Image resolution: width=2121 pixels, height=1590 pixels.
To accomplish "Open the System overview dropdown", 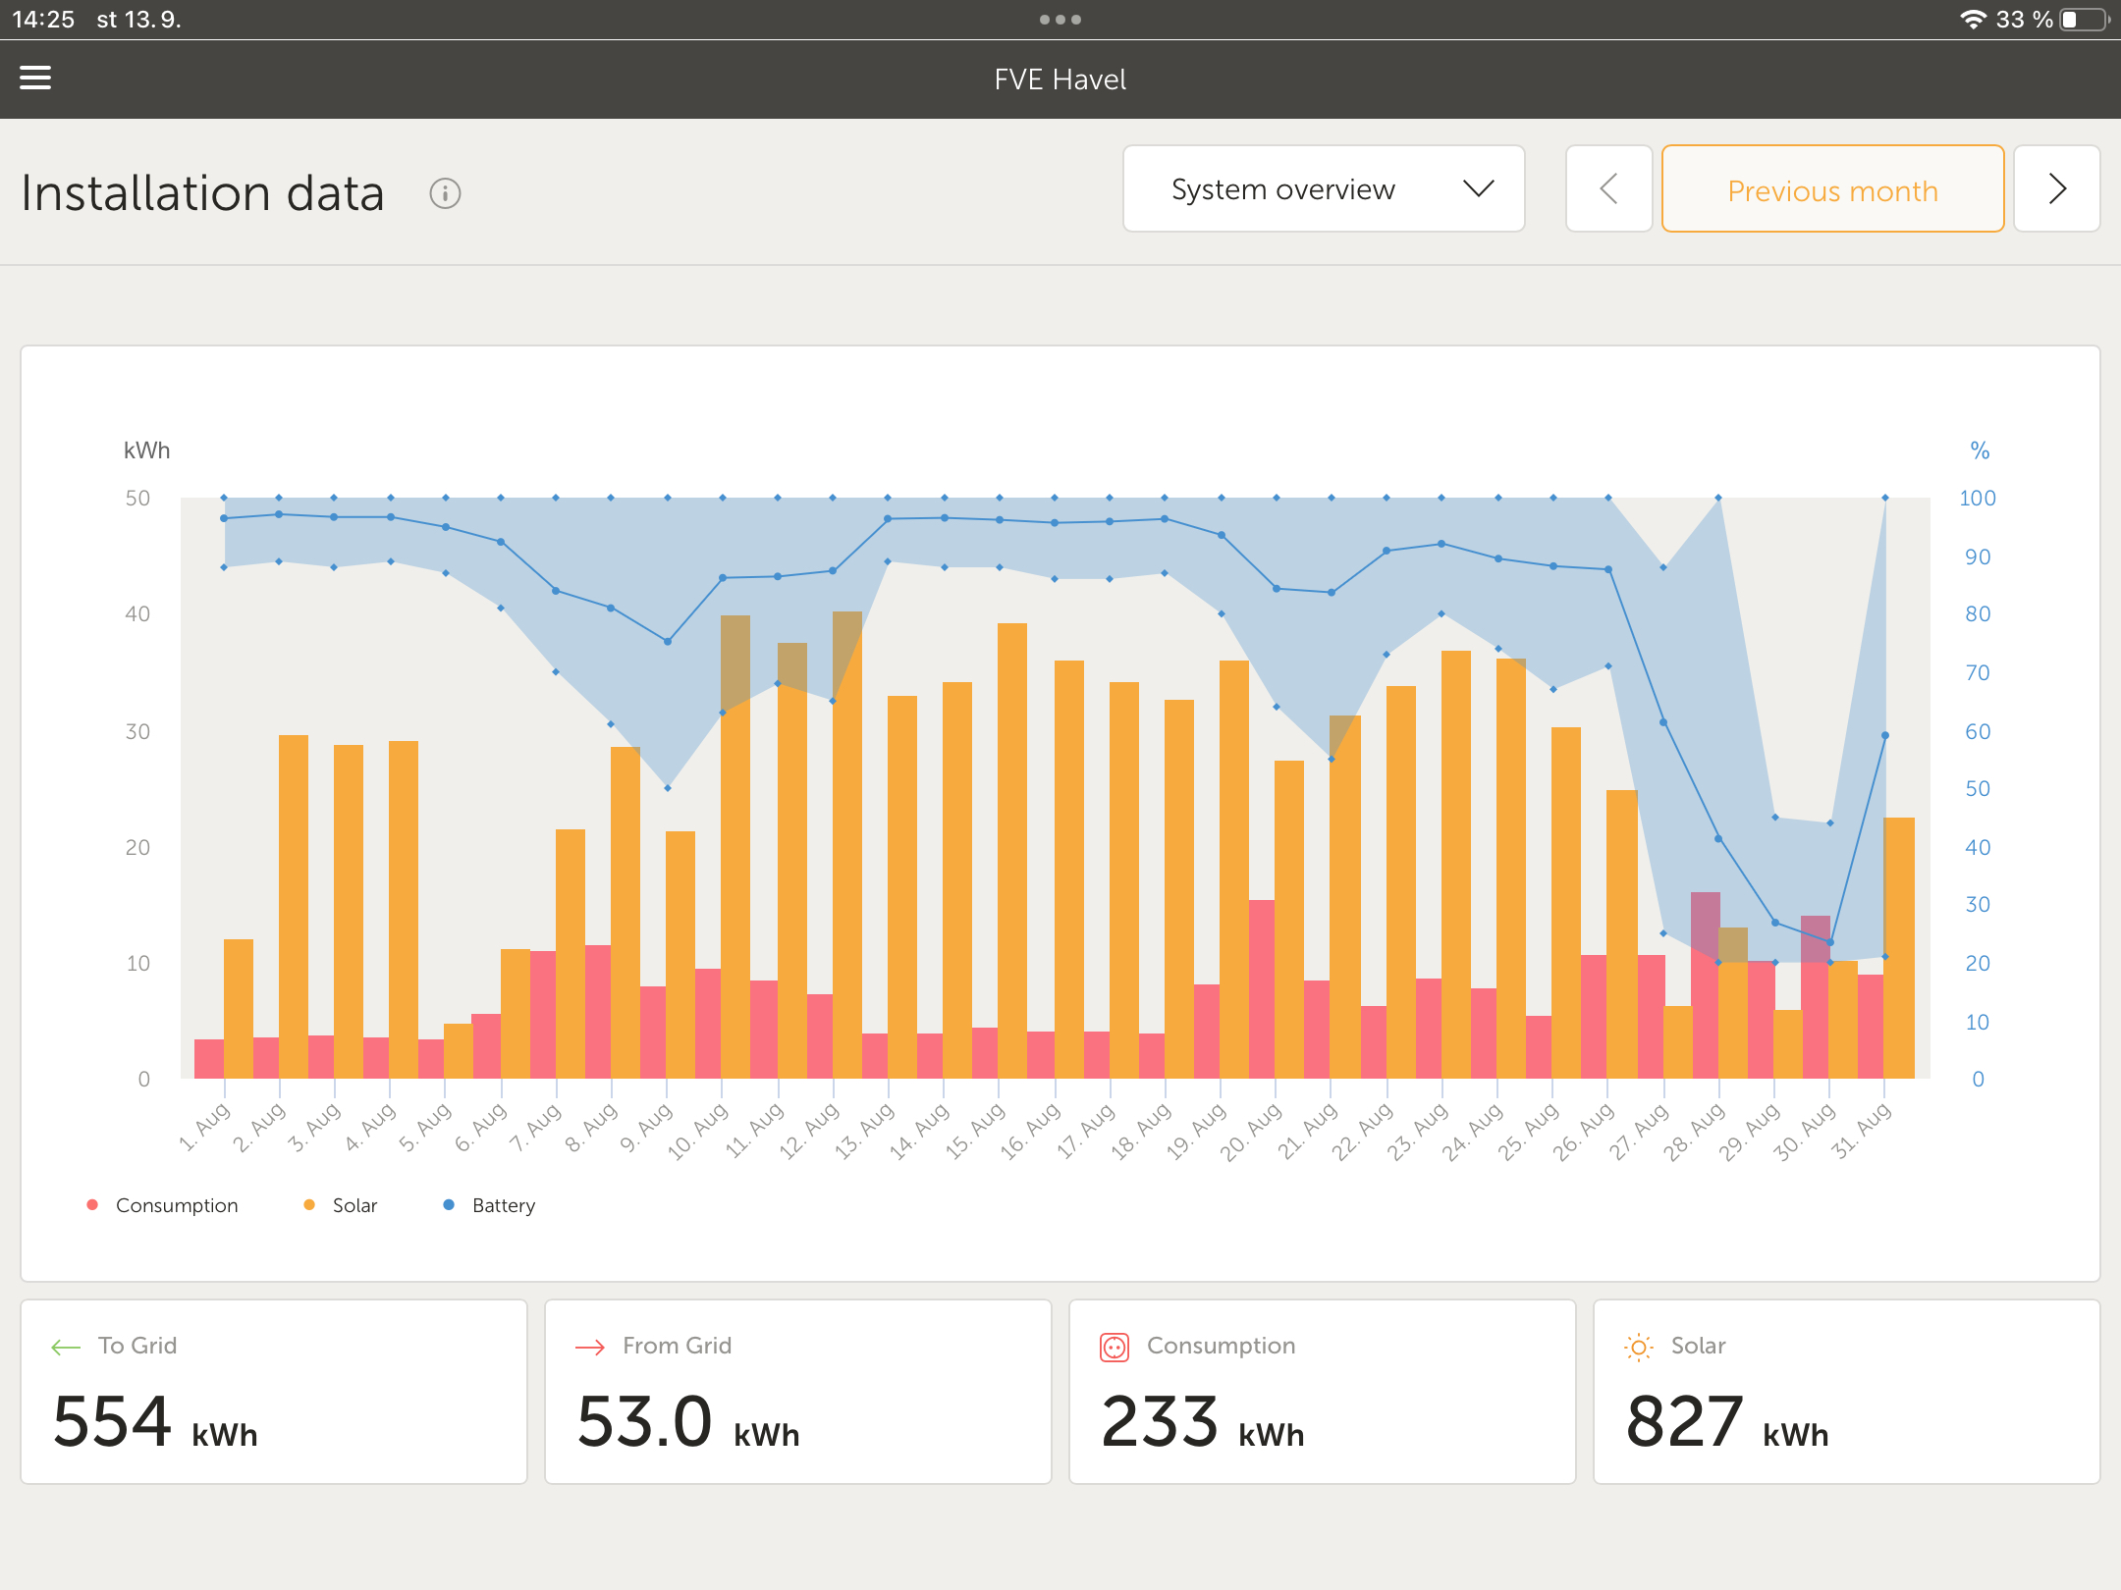I will click(x=1324, y=188).
